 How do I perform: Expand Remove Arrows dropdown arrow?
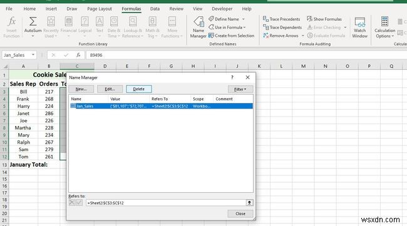point(302,36)
